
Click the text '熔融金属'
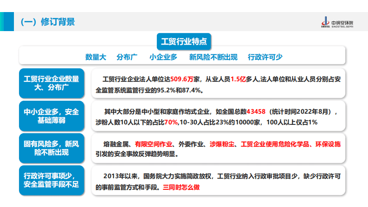coord(116,144)
